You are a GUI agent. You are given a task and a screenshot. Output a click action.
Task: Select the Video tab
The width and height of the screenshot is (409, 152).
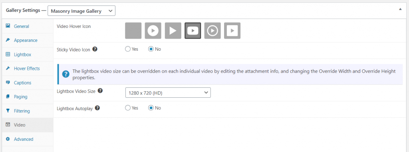pos(28,125)
